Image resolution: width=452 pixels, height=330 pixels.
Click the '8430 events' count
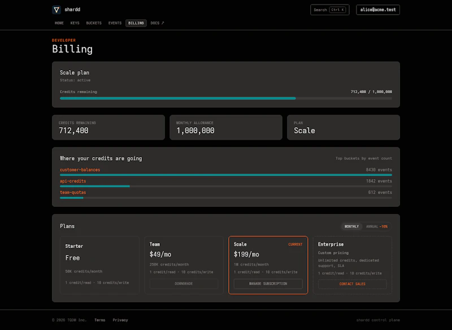[379, 170]
